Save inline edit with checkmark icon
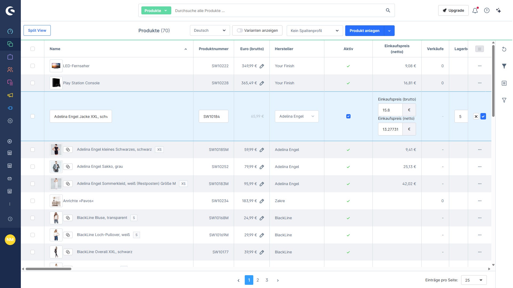The width and height of the screenshot is (513, 288). point(483,117)
